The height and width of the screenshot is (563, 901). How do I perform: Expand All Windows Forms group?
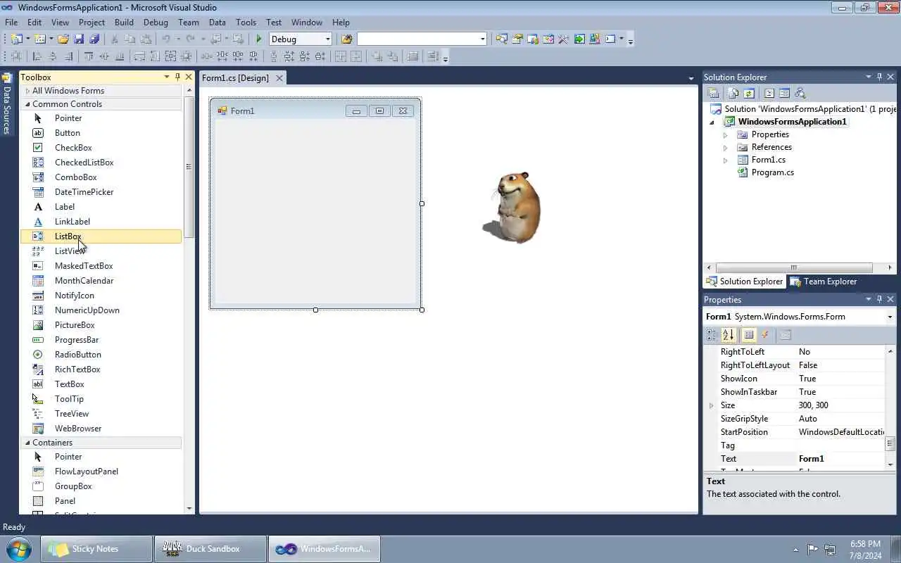27,91
